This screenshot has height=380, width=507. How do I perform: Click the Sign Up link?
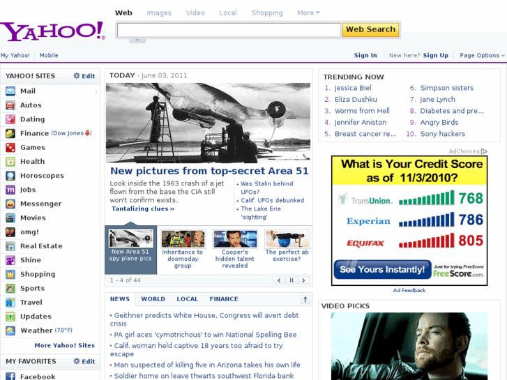436,55
